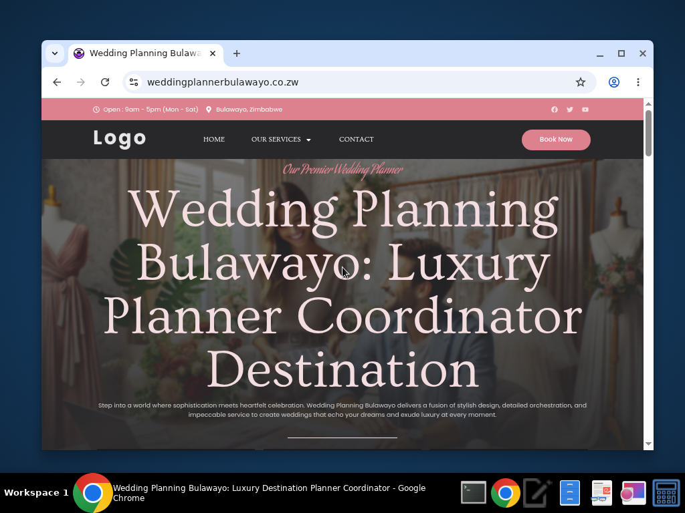Open the Chrome three-dot menu
The width and height of the screenshot is (685, 513).
click(x=638, y=82)
